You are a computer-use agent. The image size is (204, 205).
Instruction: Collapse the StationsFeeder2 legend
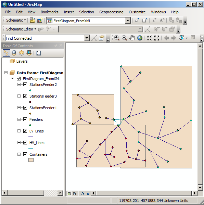tap(19, 85)
